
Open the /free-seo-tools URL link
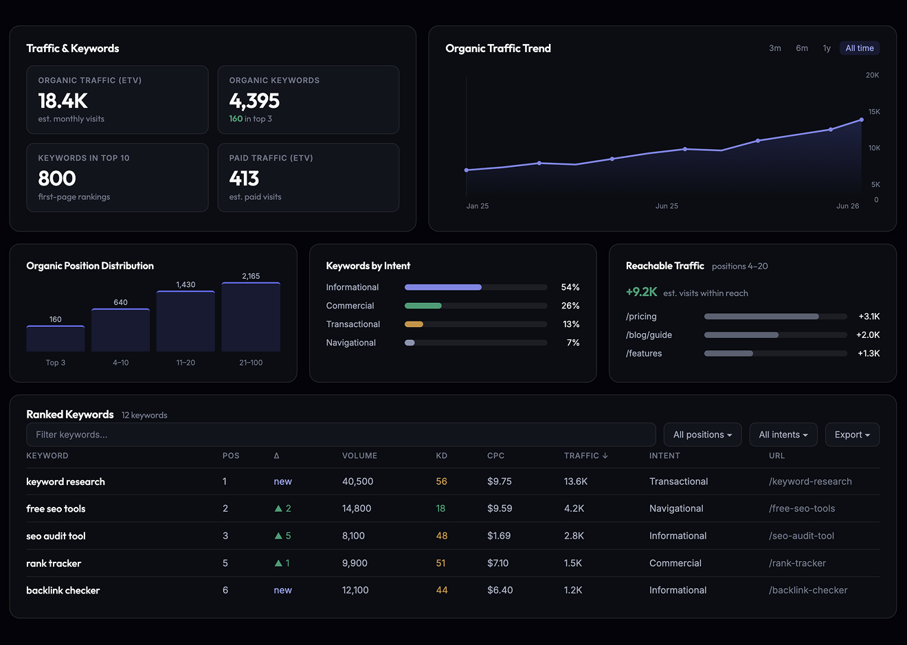click(x=802, y=508)
